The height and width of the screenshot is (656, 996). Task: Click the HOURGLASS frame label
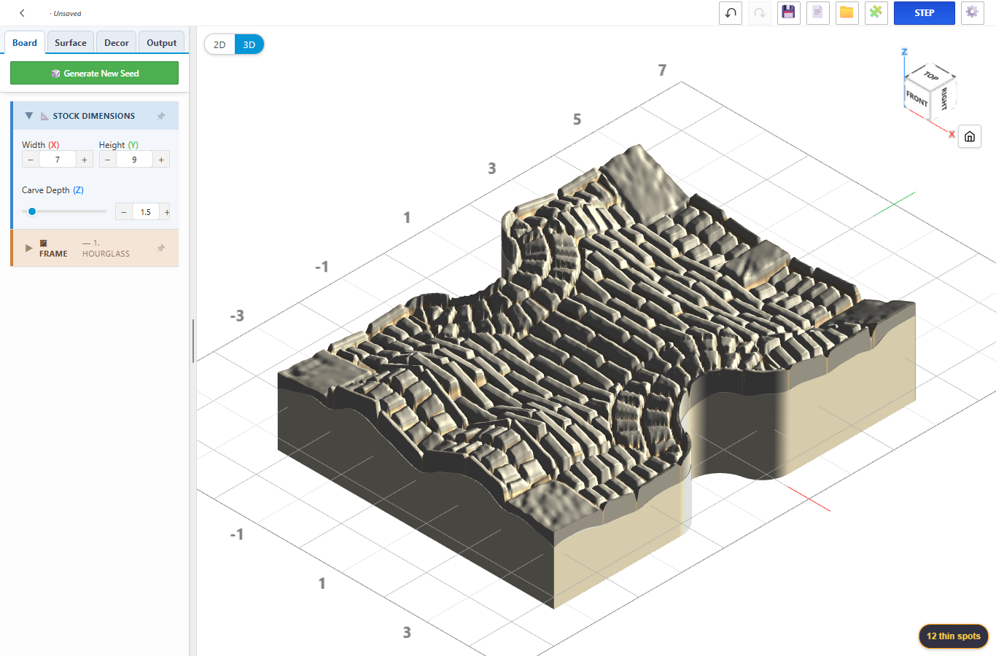[106, 254]
